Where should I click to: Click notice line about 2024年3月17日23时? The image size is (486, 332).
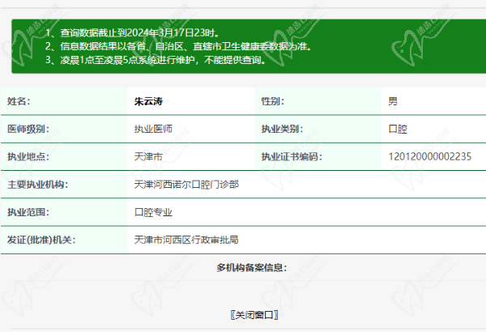point(132,32)
